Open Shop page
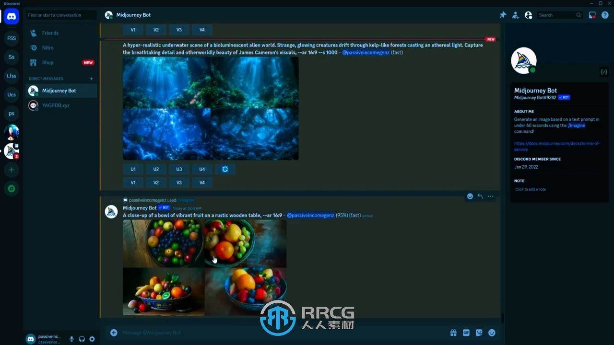Image resolution: width=614 pixels, height=345 pixels. pyautogui.click(x=61, y=62)
